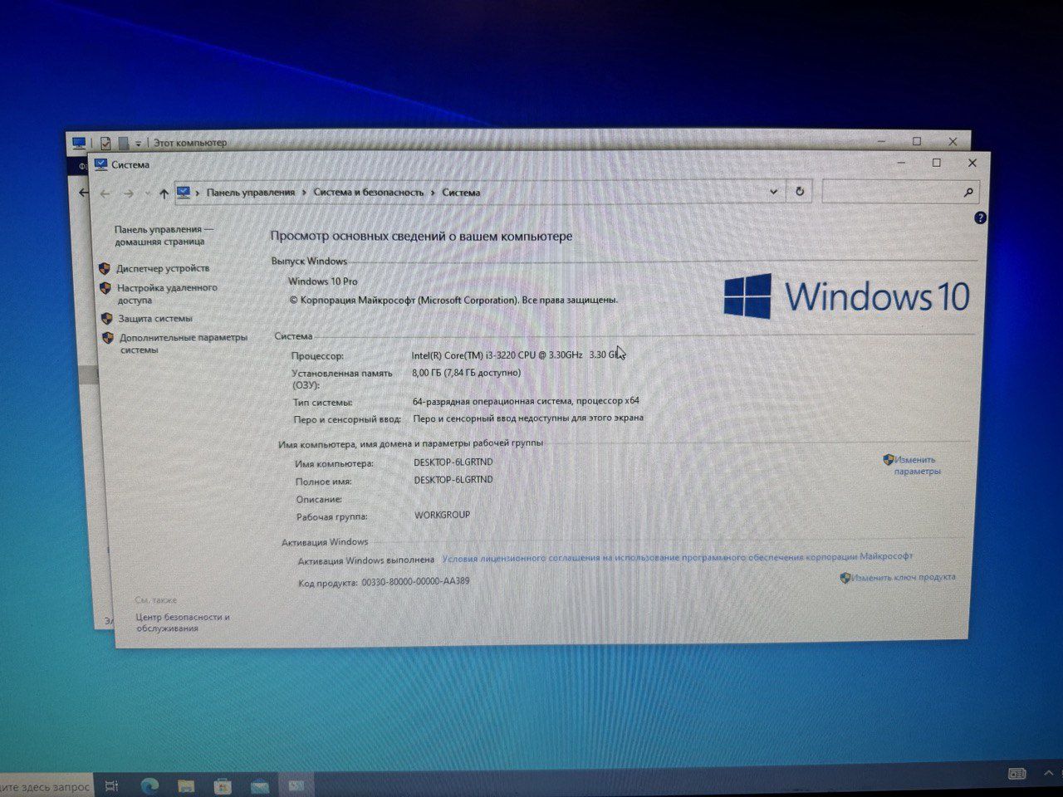Click the shield icon beside Настройка удаленного доступа
This screenshot has width=1063, height=797.
(105, 288)
